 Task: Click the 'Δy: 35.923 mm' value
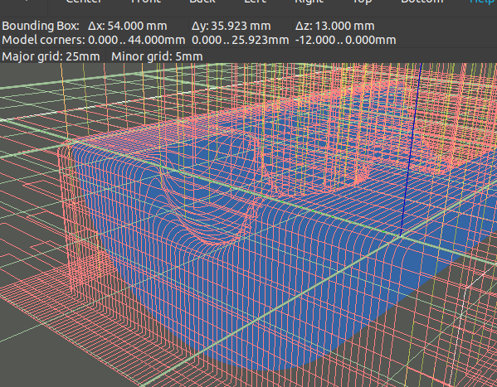231,26
